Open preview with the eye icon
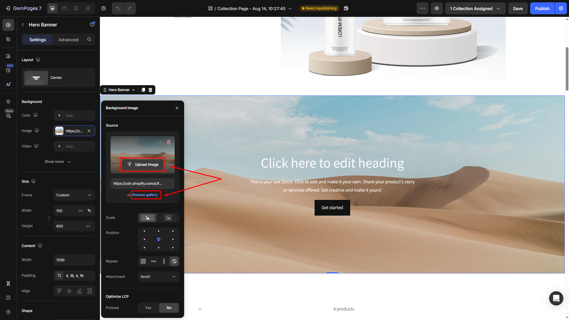The image size is (569, 320). click(437, 8)
